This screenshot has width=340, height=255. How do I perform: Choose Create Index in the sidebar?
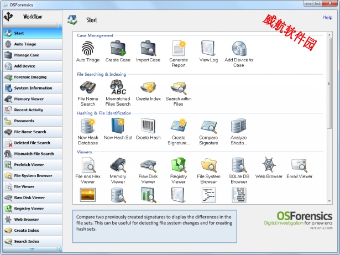coord(33,231)
